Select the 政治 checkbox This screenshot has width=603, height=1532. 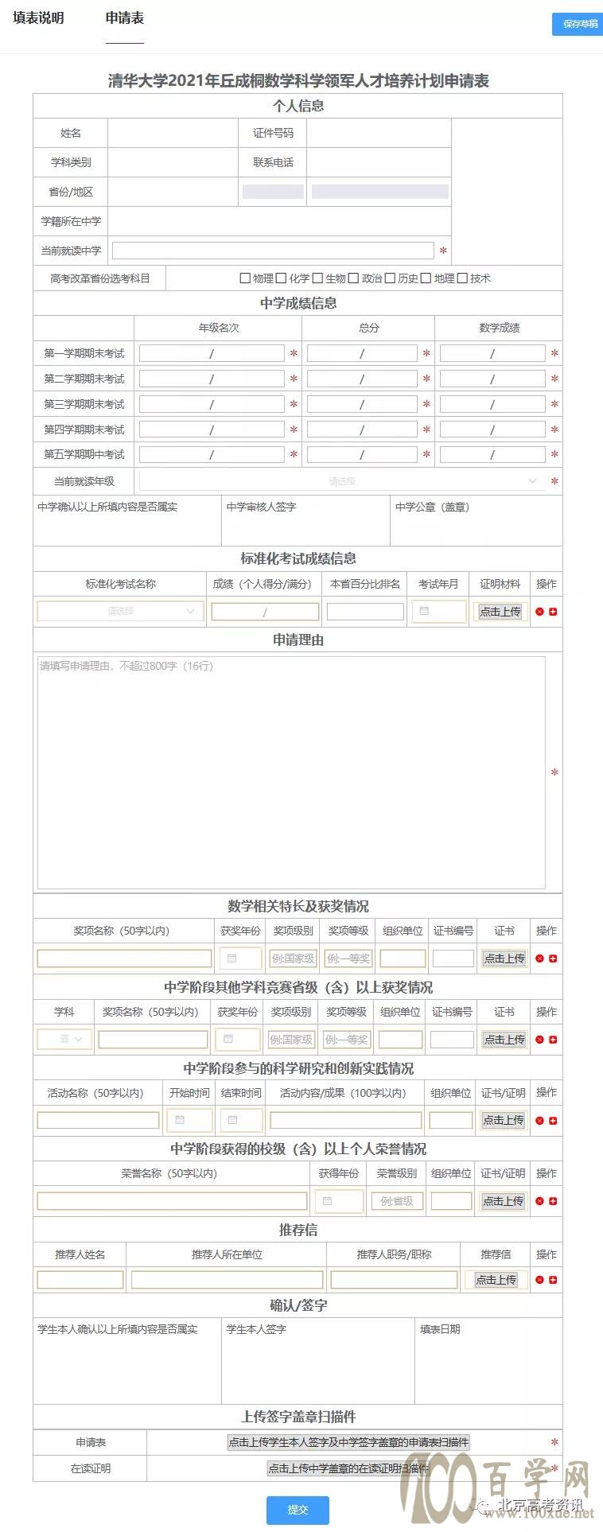click(353, 278)
